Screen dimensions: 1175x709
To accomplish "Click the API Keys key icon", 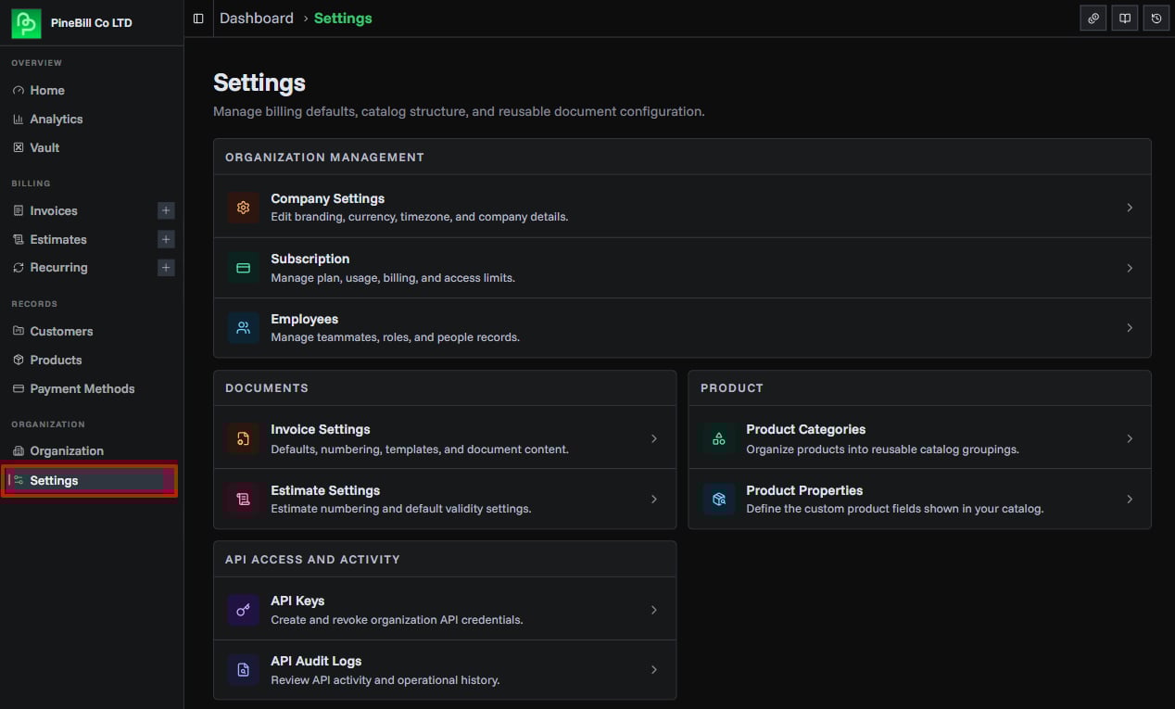I will click(244, 610).
